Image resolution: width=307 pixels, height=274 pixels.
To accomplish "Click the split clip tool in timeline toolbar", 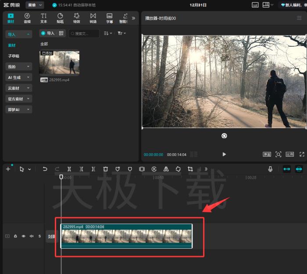I will click(69, 169).
